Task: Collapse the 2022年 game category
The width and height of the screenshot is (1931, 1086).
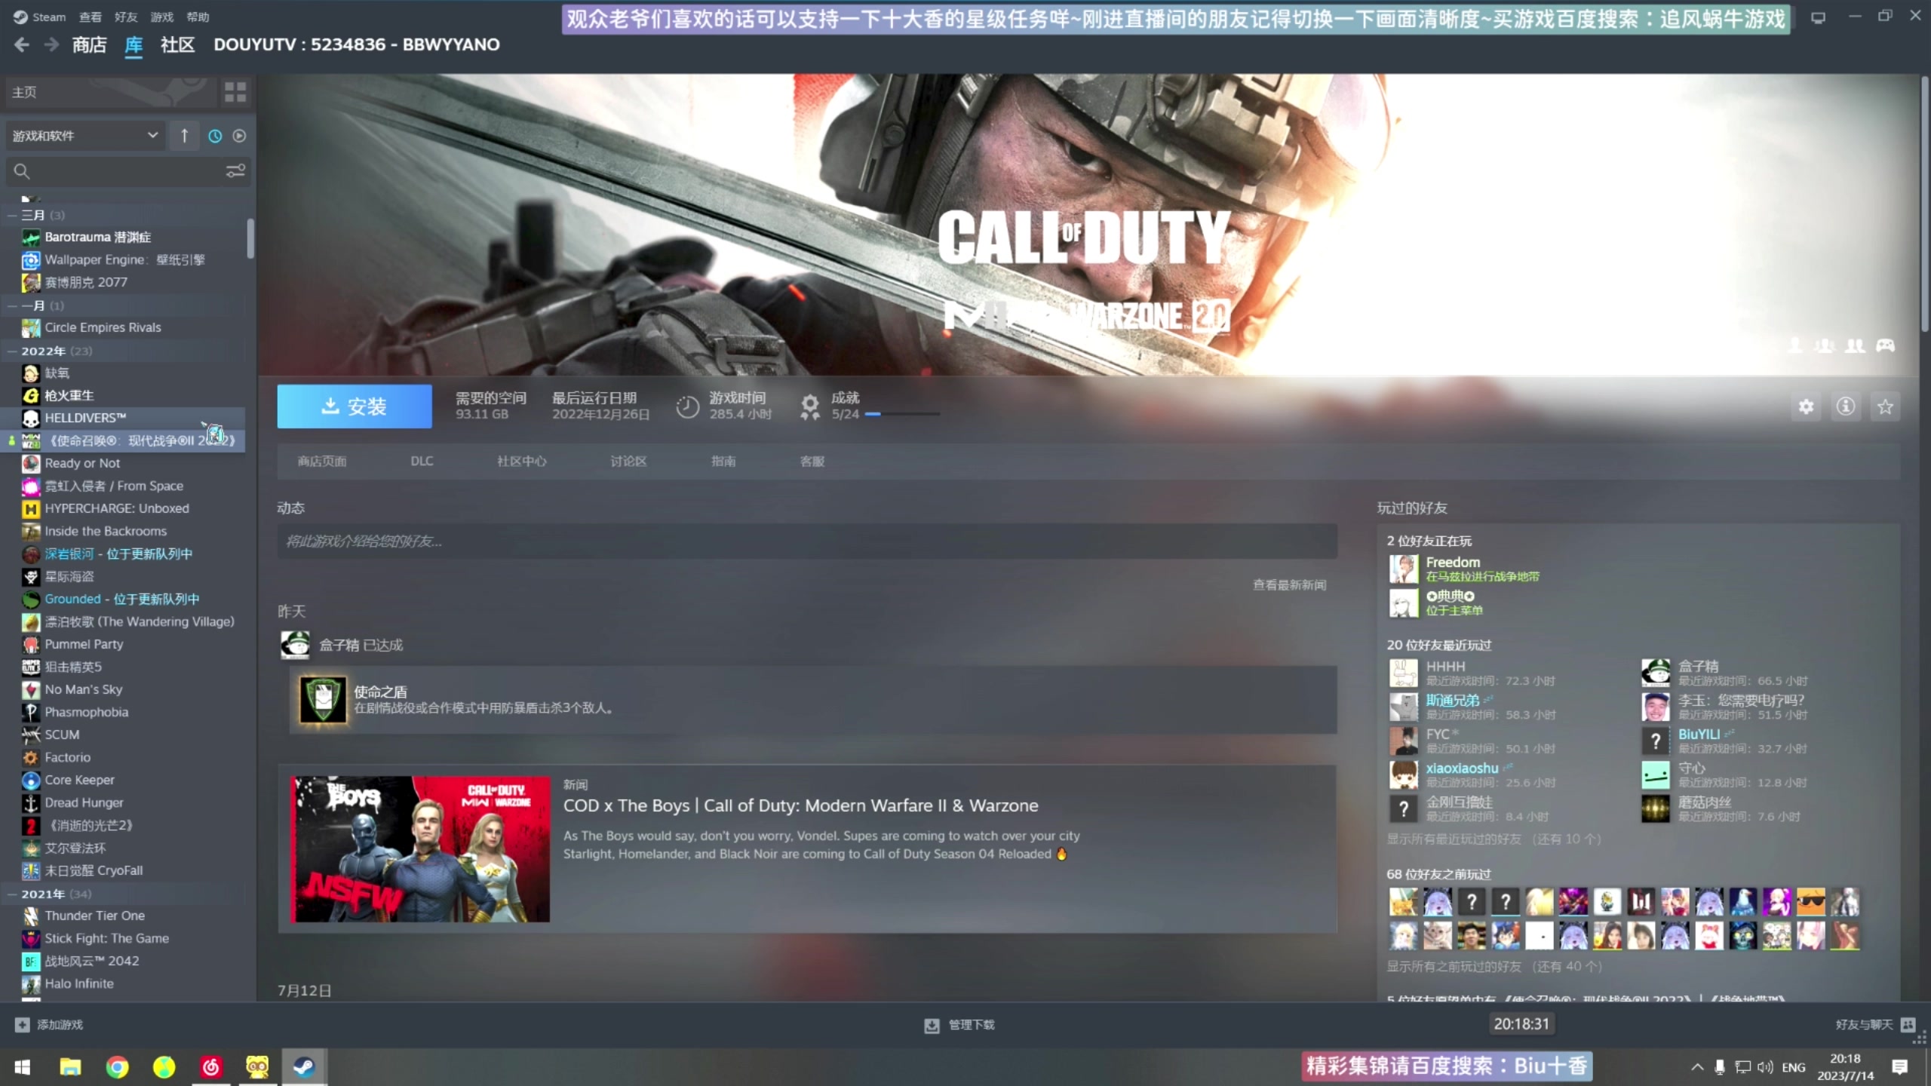Action: (x=12, y=351)
